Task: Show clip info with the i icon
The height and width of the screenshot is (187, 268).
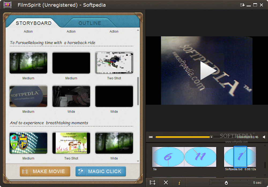Action: point(179,183)
